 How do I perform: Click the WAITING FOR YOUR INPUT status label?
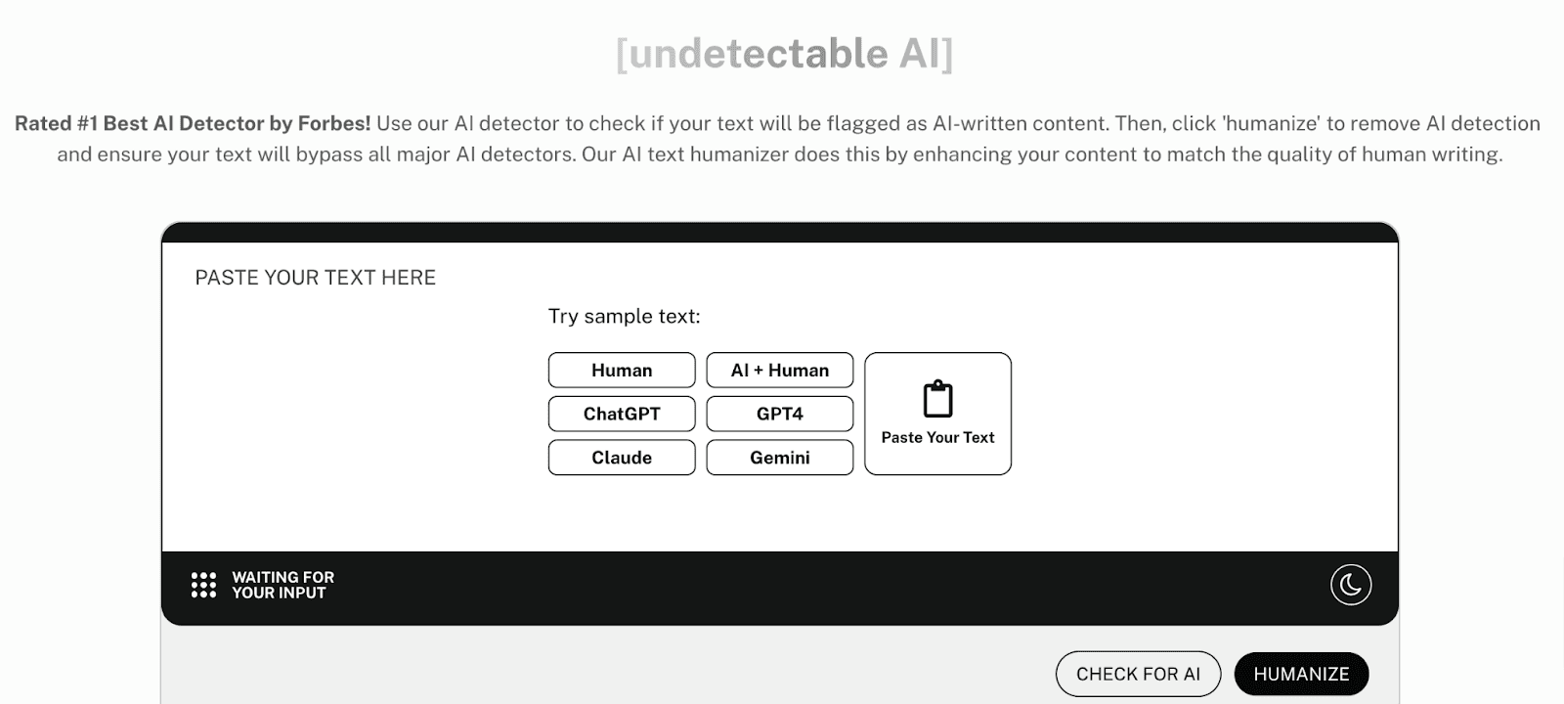tap(282, 583)
